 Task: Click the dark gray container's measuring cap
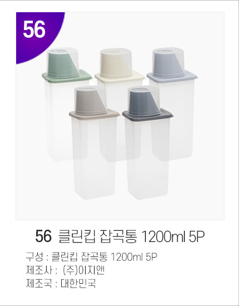[x=144, y=101]
